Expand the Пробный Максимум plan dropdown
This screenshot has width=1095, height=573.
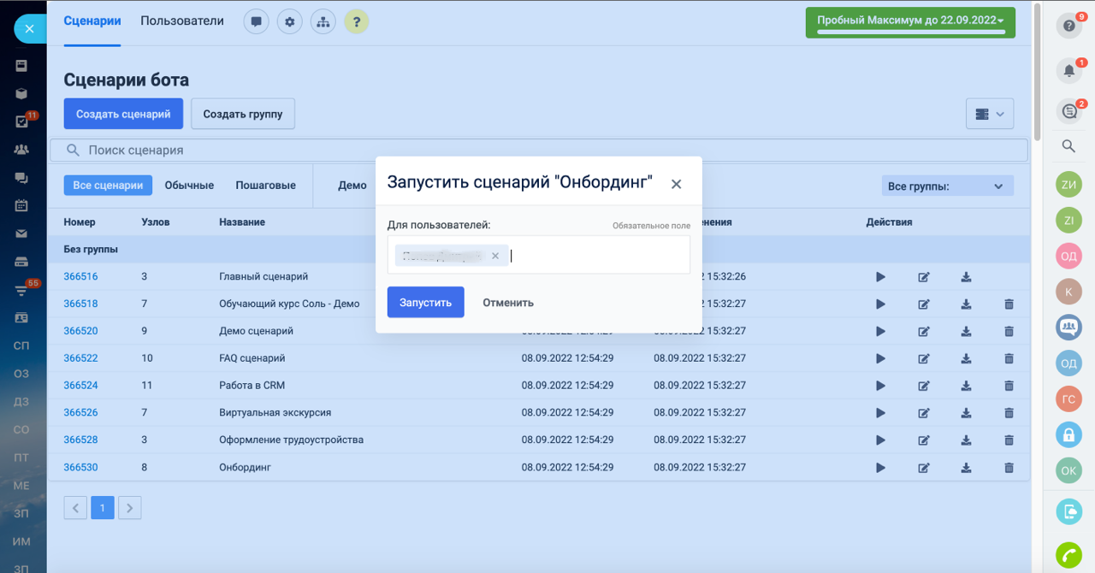[910, 21]
